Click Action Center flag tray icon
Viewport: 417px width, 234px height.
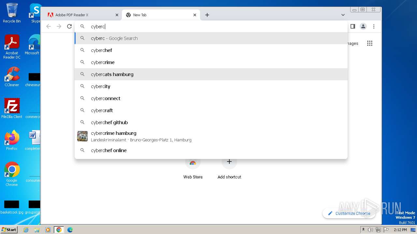coord(386,230)
